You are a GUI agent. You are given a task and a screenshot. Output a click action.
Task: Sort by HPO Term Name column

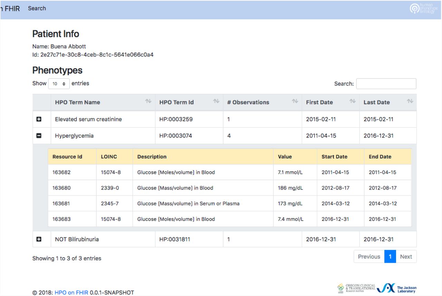tap(103, 102)
